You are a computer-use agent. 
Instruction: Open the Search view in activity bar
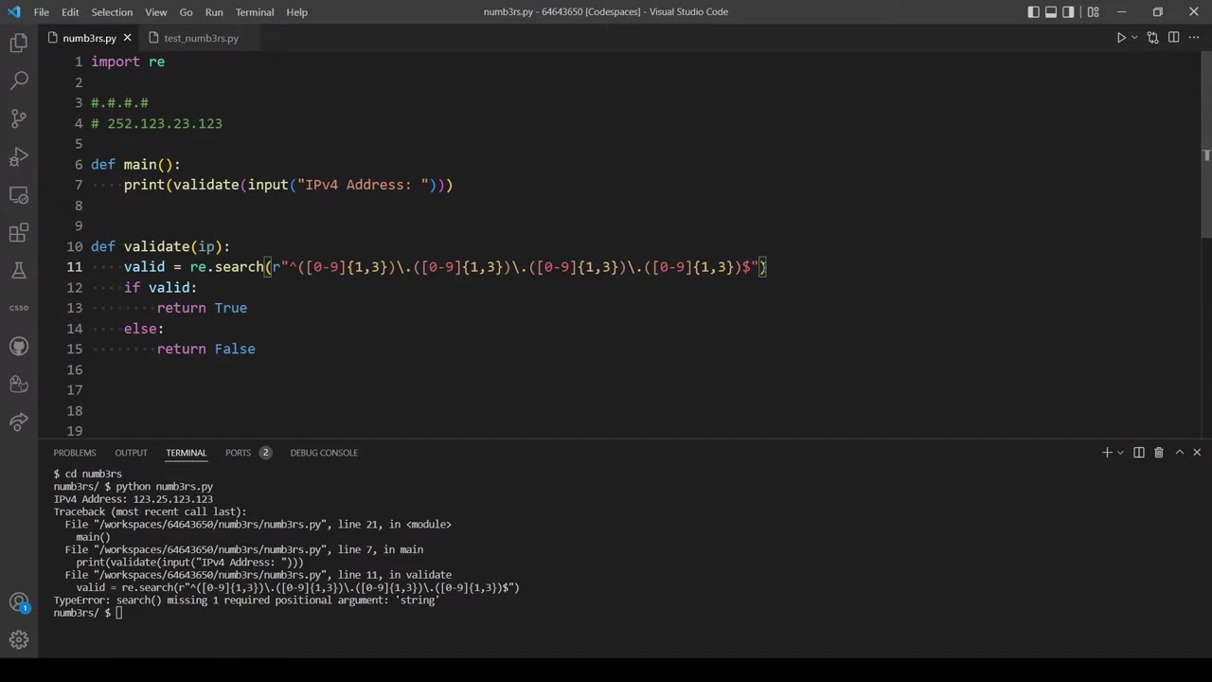(19, 81)
